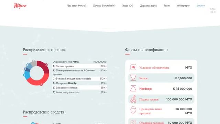Click the (40%) percentage value
The height and width of the screenshot is (124, 220).
click(x=103, y=70)
